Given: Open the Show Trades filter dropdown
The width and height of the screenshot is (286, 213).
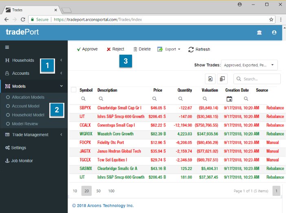Looking at the screenshot, I should (x=249, y=65).
